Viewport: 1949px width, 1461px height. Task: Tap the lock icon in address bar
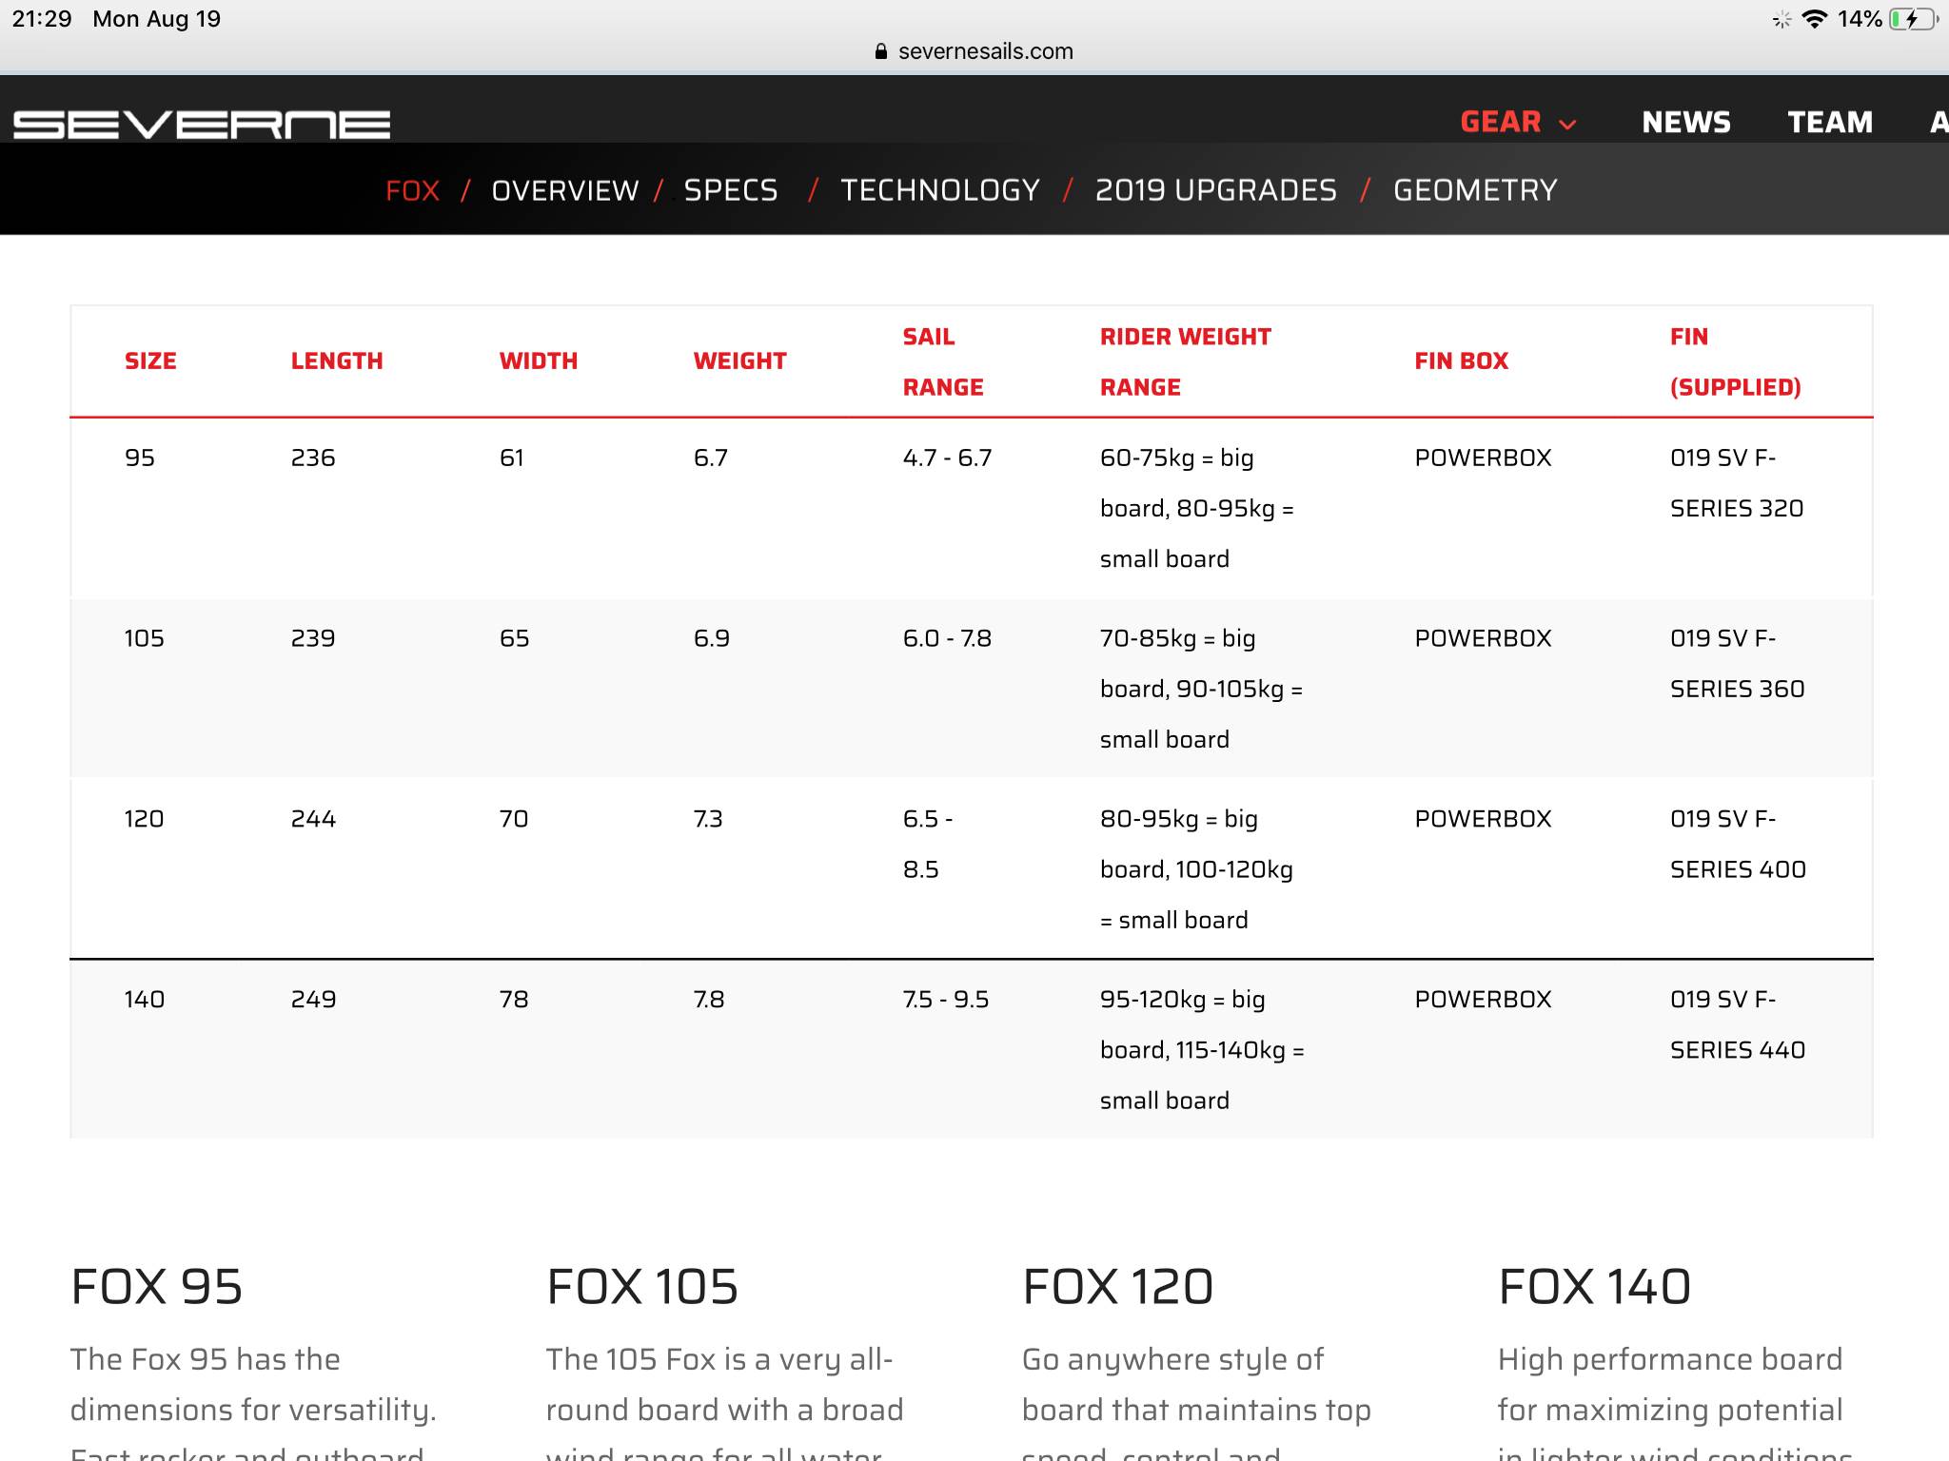click(881, 51)
